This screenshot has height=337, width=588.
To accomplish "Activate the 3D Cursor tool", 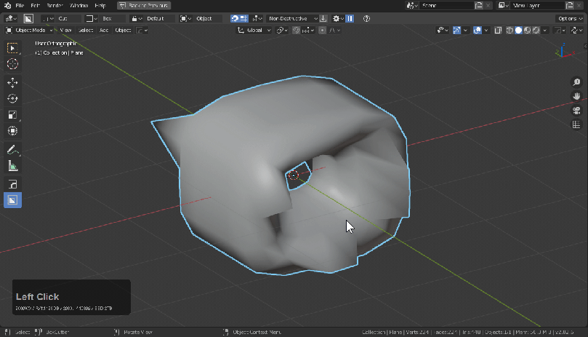I will click(x=12, y=64).
